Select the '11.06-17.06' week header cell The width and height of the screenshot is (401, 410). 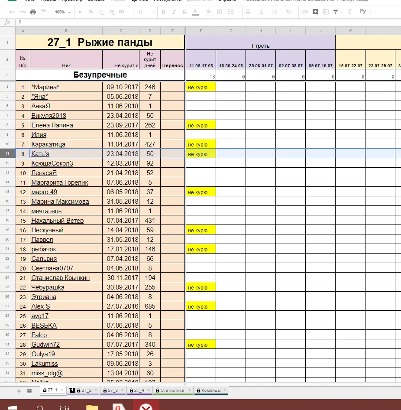click(201, 60)
